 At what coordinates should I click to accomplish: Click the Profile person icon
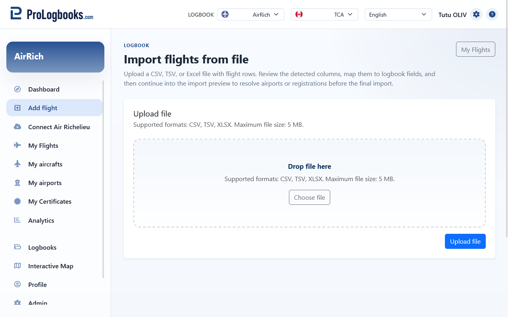[x=17, y=285]
